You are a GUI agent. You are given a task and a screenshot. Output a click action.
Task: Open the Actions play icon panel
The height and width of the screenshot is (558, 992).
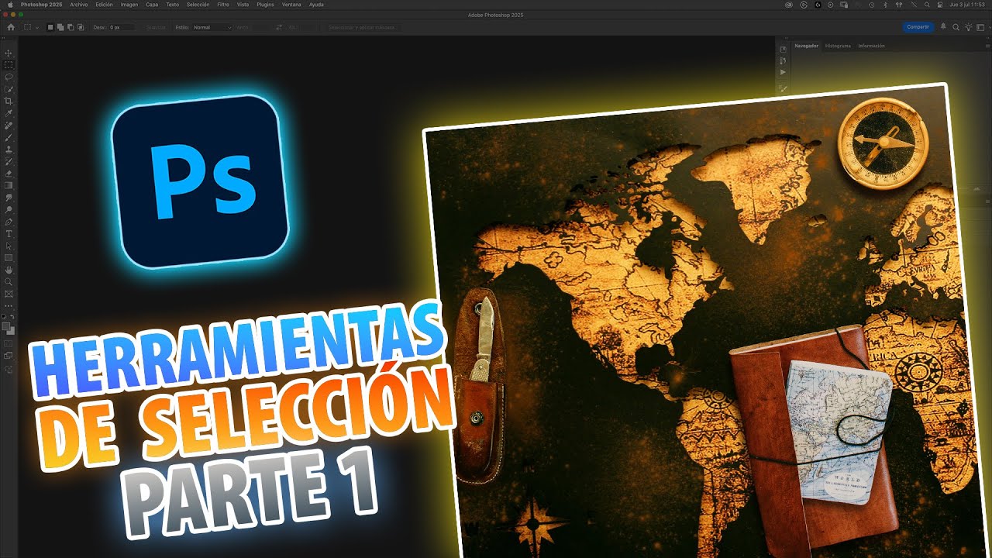783,72
